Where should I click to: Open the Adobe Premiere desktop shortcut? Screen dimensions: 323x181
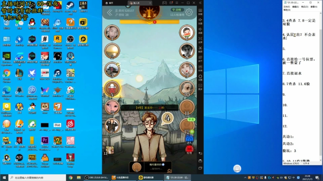tap(45, 143)
